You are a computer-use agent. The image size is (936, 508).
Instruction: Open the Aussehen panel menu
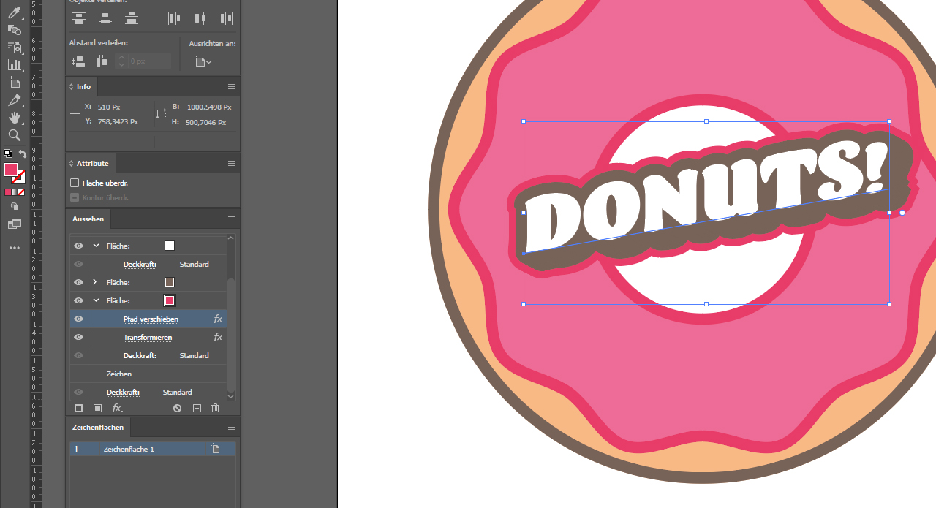click(x=232, y=219)
